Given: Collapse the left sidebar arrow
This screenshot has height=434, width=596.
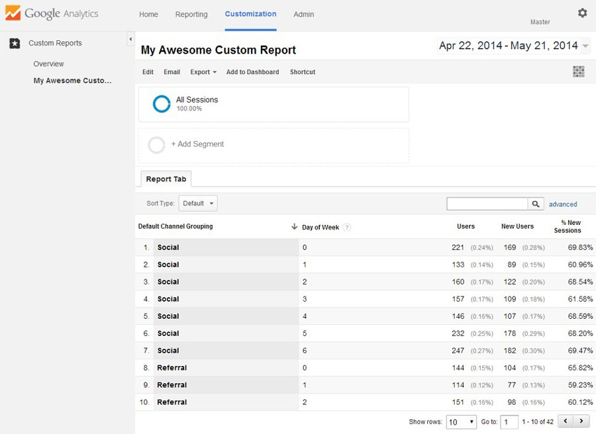Looking at the screenshot, I should pyautogui.click(x=130, y=40).
